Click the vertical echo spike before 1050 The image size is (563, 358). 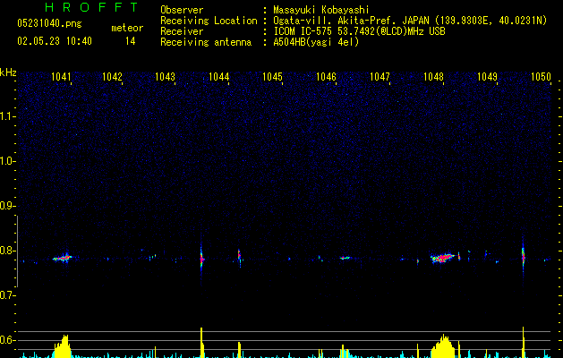tap(523, 257)
